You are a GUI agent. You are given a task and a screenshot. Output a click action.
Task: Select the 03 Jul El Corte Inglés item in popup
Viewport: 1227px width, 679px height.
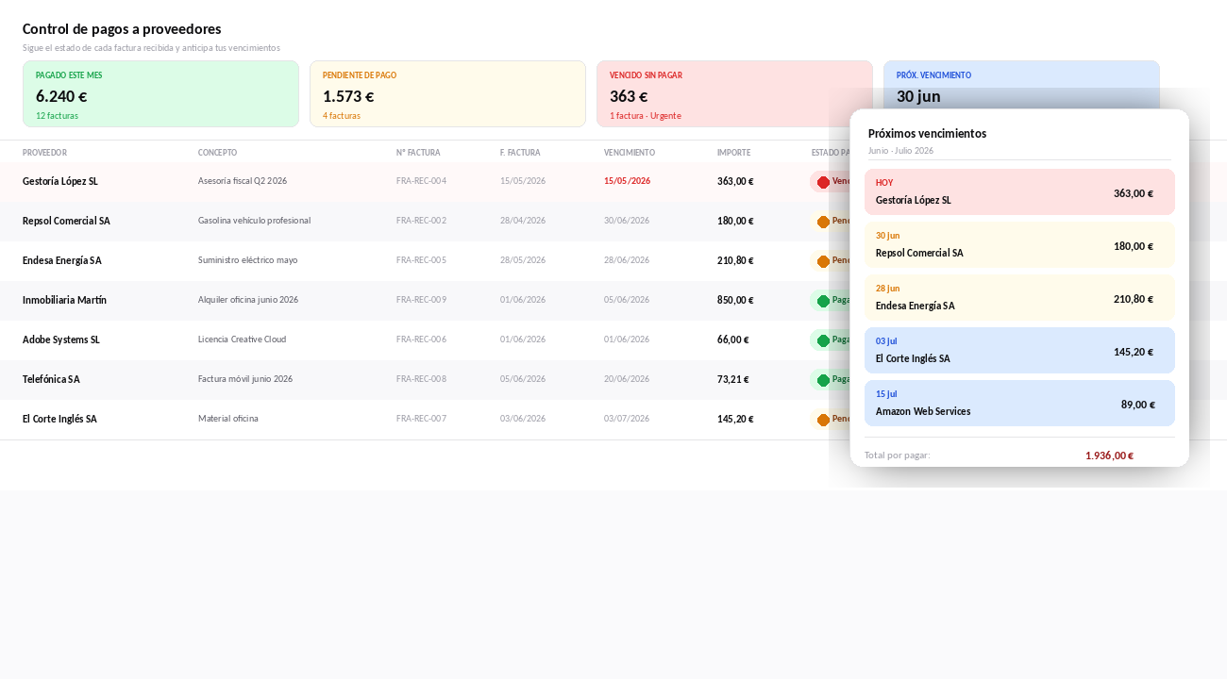click(x=1019, y=351)
